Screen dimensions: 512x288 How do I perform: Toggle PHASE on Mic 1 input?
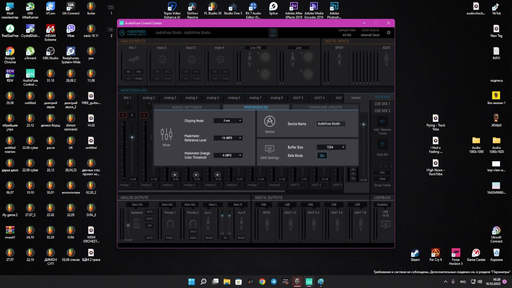pyautogui.click(x=139, y=79)
